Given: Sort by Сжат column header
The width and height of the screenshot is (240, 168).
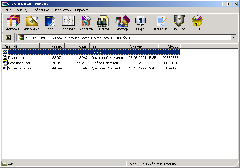Looking at the screenshot, I should coord(77,46).
